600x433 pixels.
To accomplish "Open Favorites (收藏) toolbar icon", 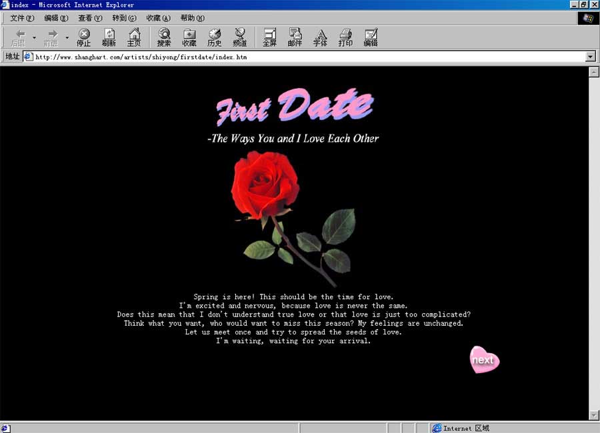I will [189, 37].
